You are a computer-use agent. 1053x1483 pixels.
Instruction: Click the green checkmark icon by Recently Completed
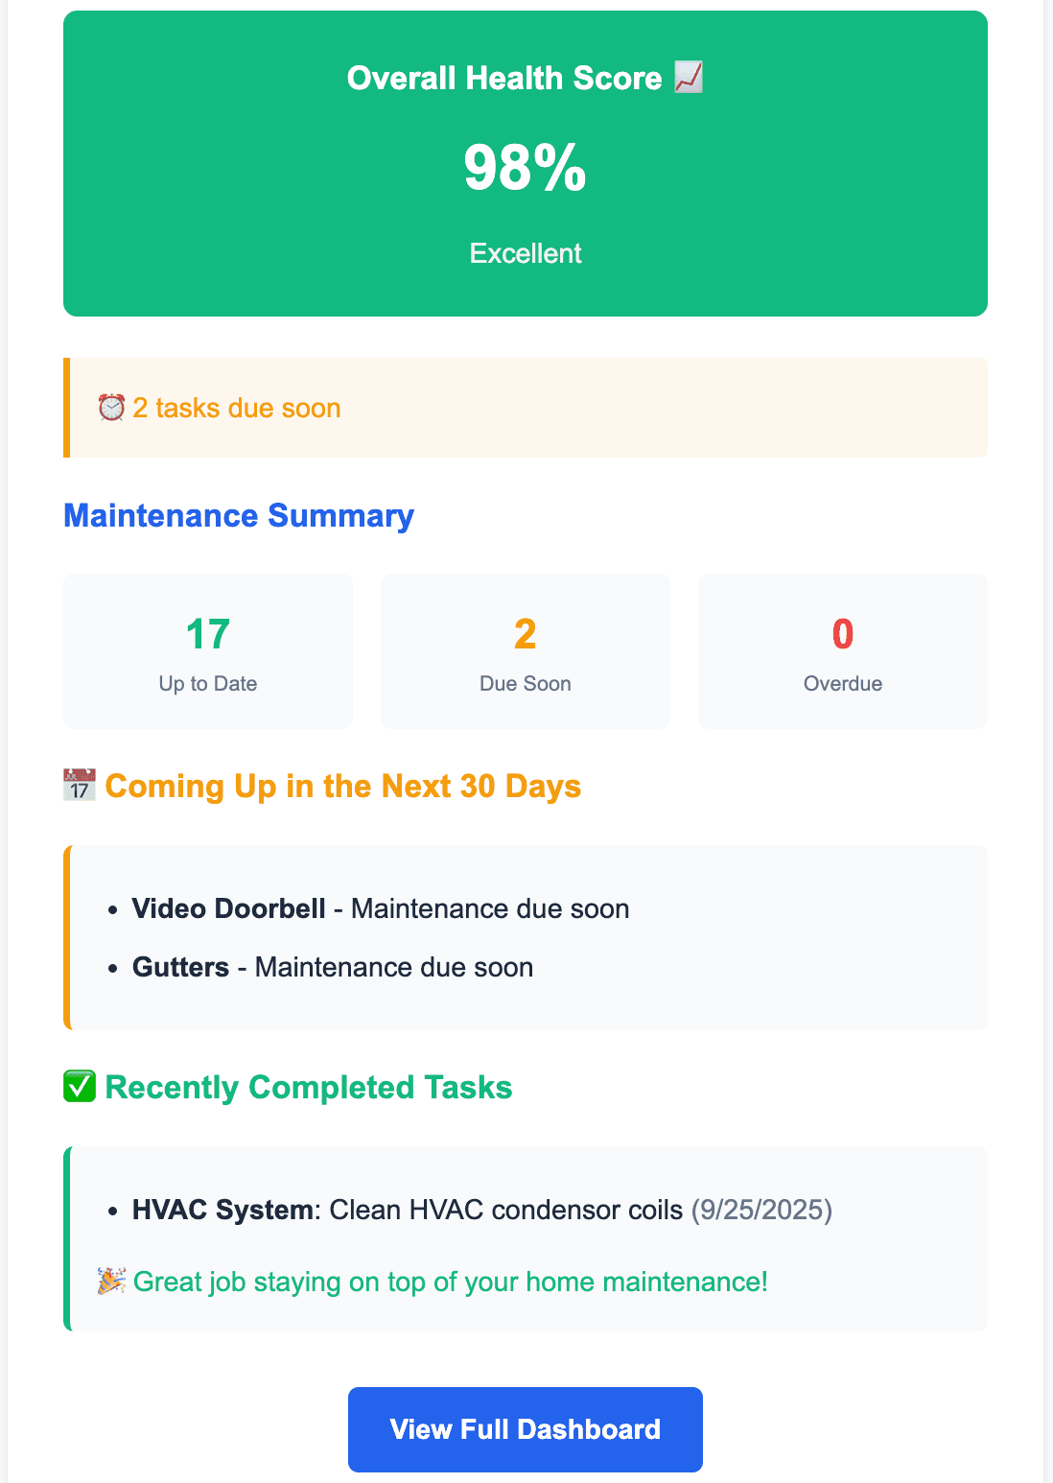coord(80,1087)
